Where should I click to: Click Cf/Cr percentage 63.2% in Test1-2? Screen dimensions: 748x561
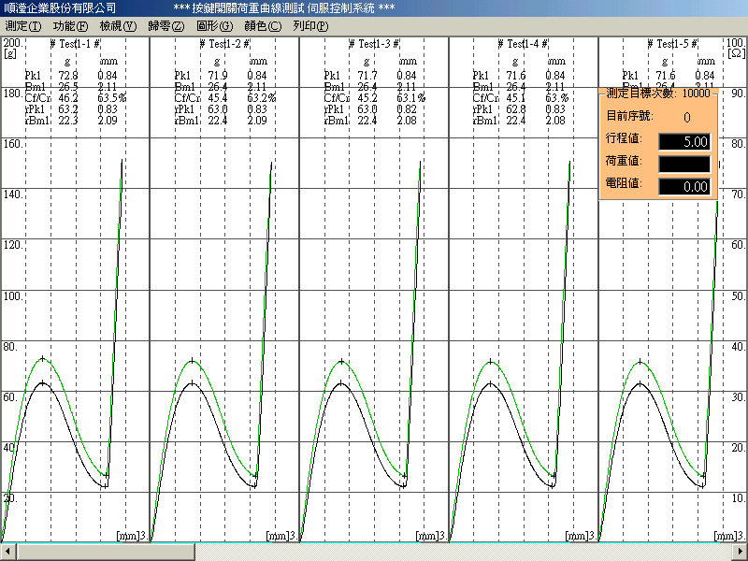tap(262, 98)
